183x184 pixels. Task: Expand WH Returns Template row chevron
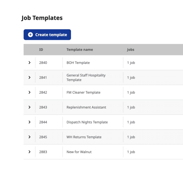pos(29,137)
